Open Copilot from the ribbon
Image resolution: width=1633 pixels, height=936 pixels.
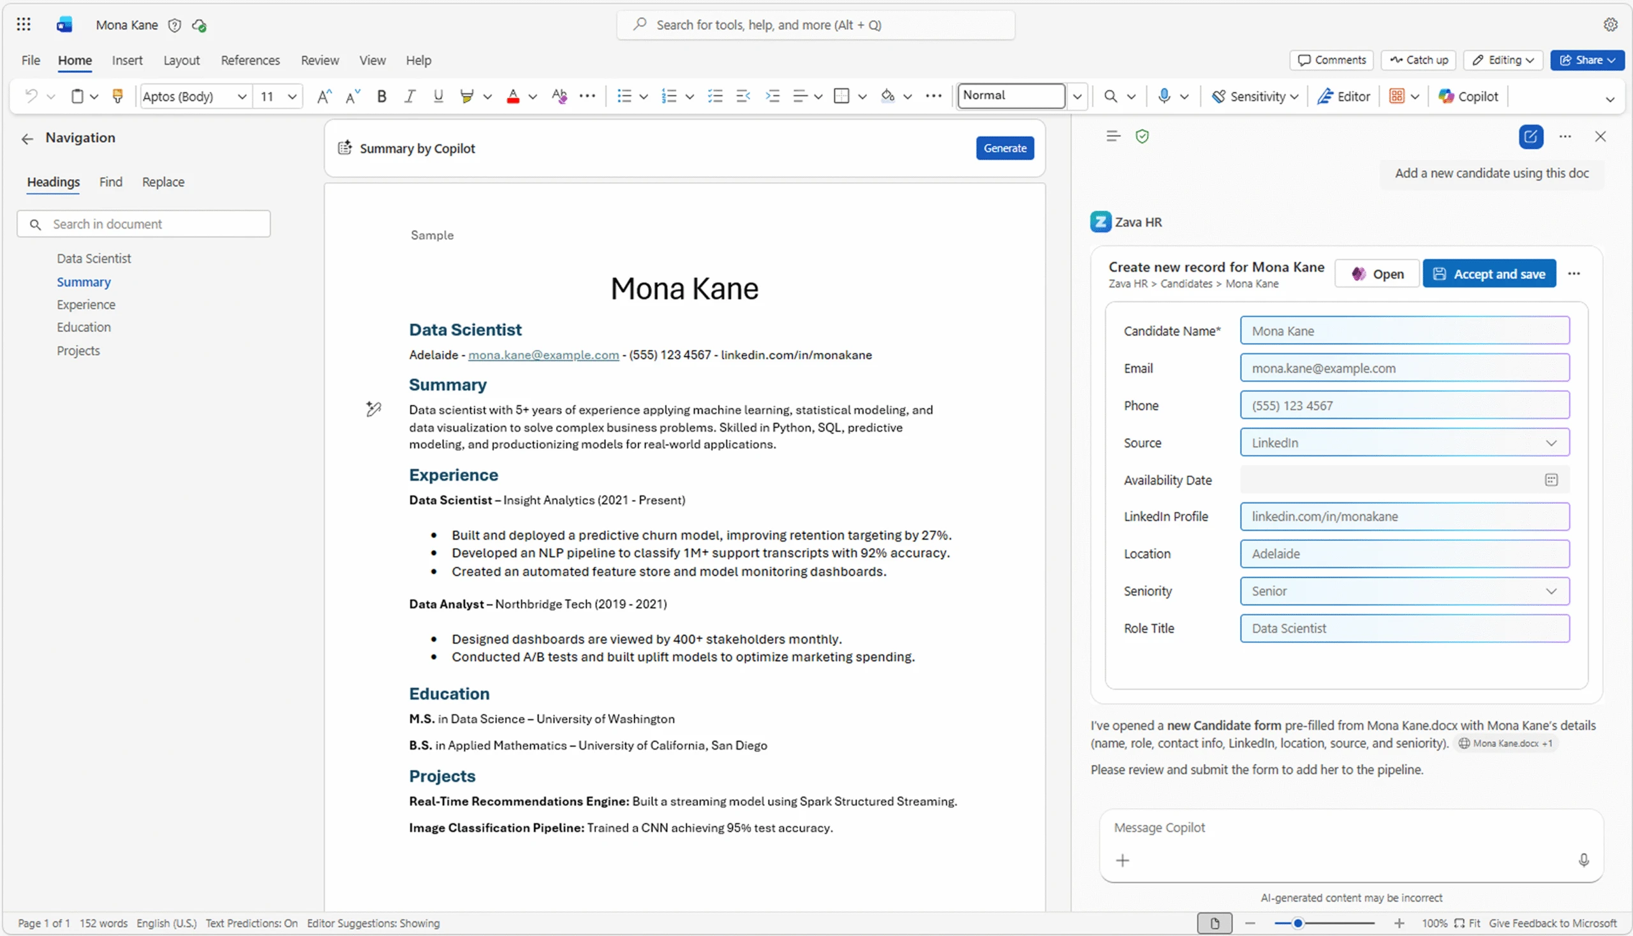coord(1468,96)
